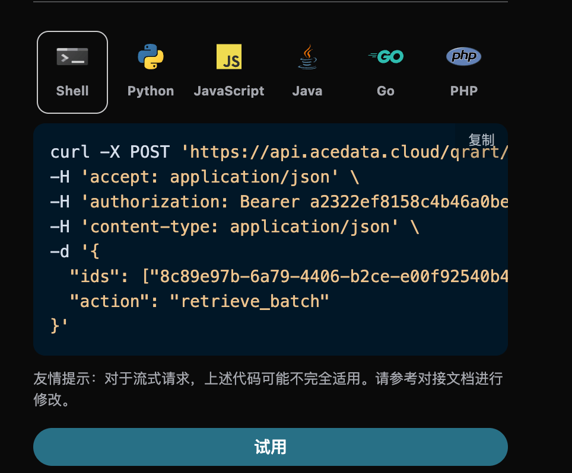Click the Shell terminal icon
The image size is (572, 473).
click(x=72, y=57)
